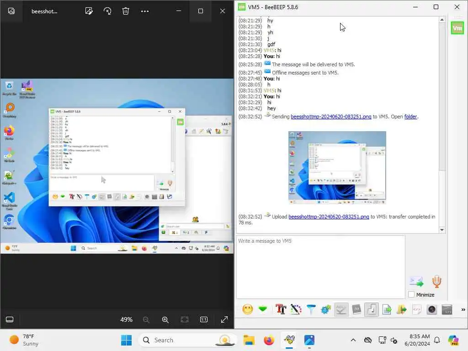This screenshot has height=351, width=468.
Task: Change the chat font with Tr icon
Action: [x=281, y=309]
